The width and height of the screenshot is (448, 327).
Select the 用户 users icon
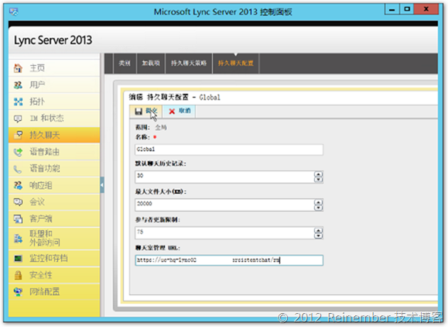(x=18, y=85)
